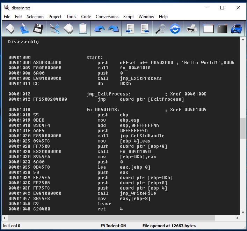Click the Paste clipboard icon
Image resolution: width=247 pixels, height=231 pixels.
pyautogui.click(x=83, y=29)
